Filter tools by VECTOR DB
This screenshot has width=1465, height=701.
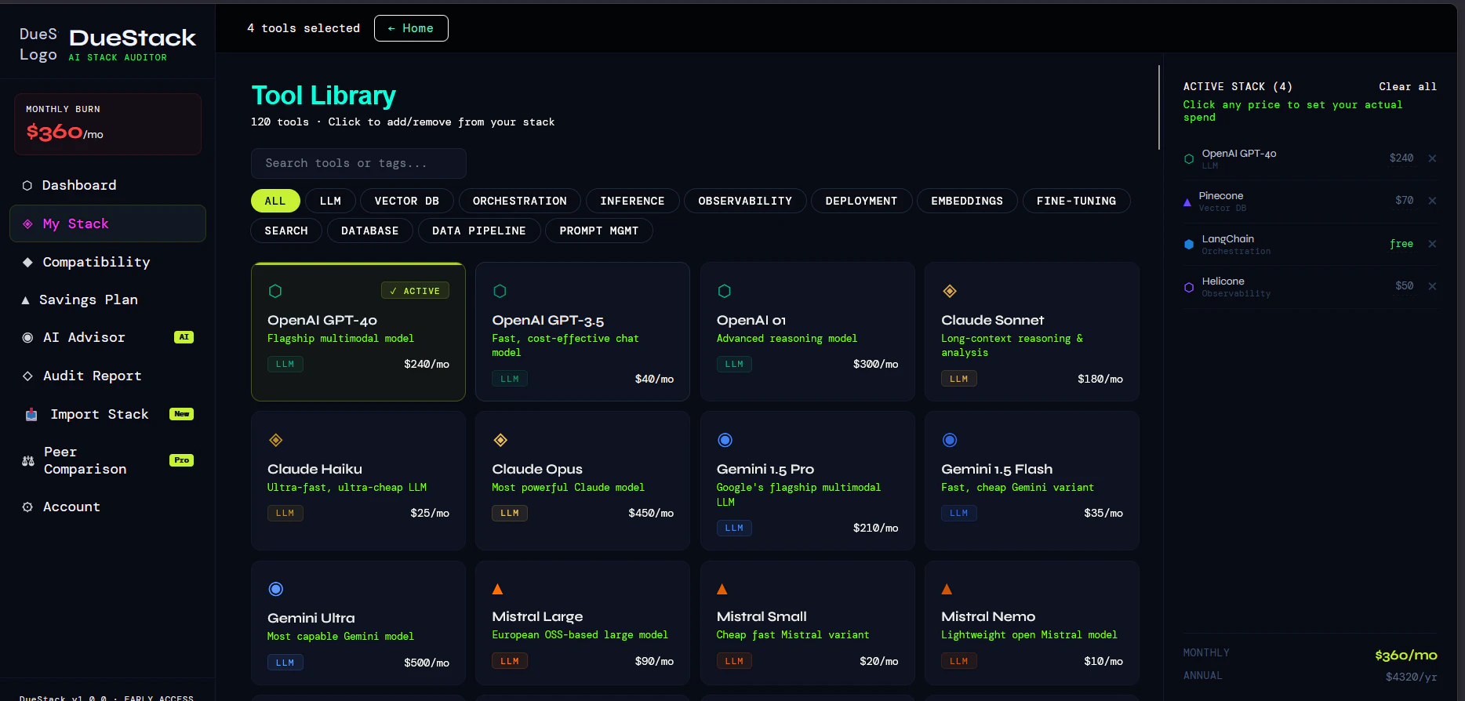406,201
